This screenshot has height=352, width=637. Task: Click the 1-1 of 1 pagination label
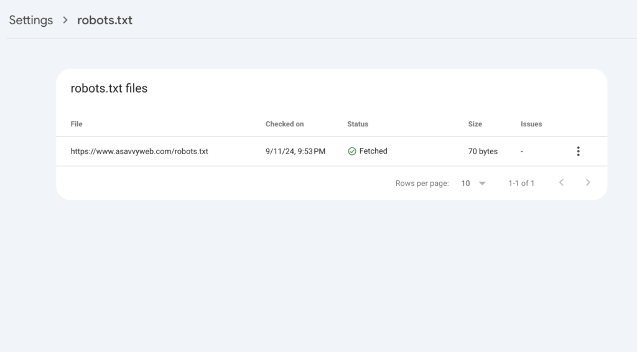pos(521,183)
